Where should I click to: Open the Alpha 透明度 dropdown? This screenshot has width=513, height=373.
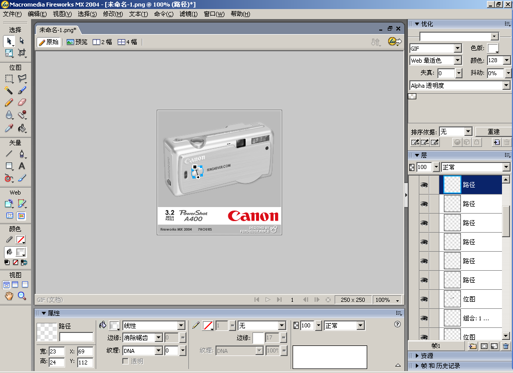click(506, 85)
